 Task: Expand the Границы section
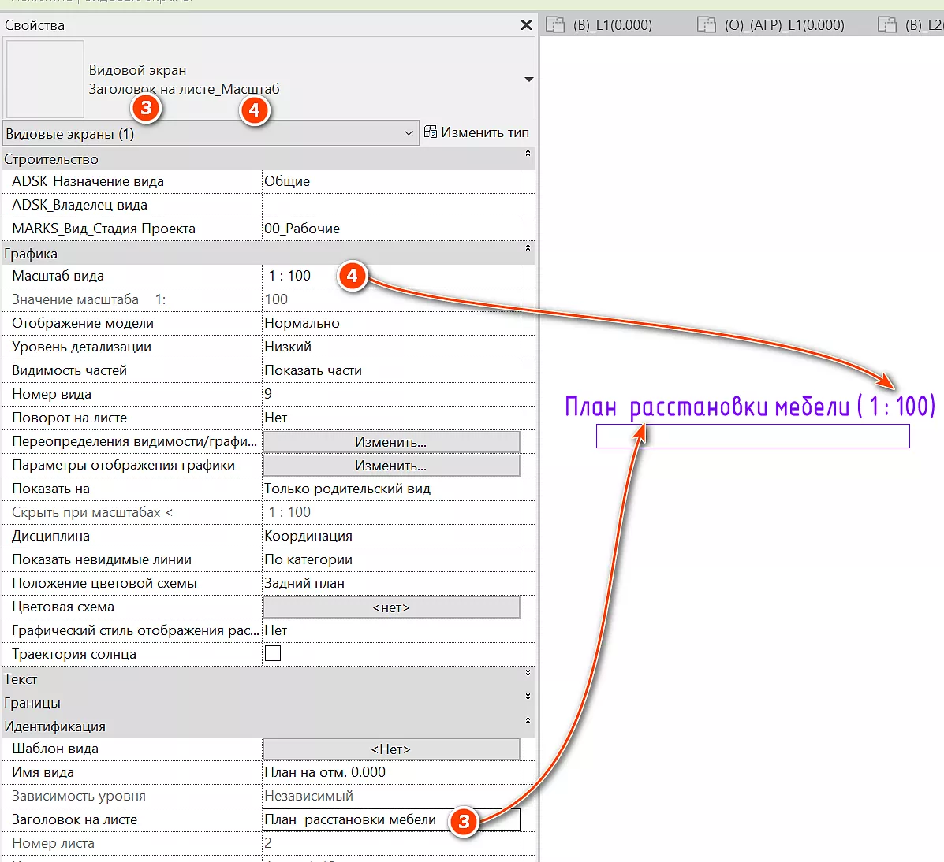click(x=528, y=698)
